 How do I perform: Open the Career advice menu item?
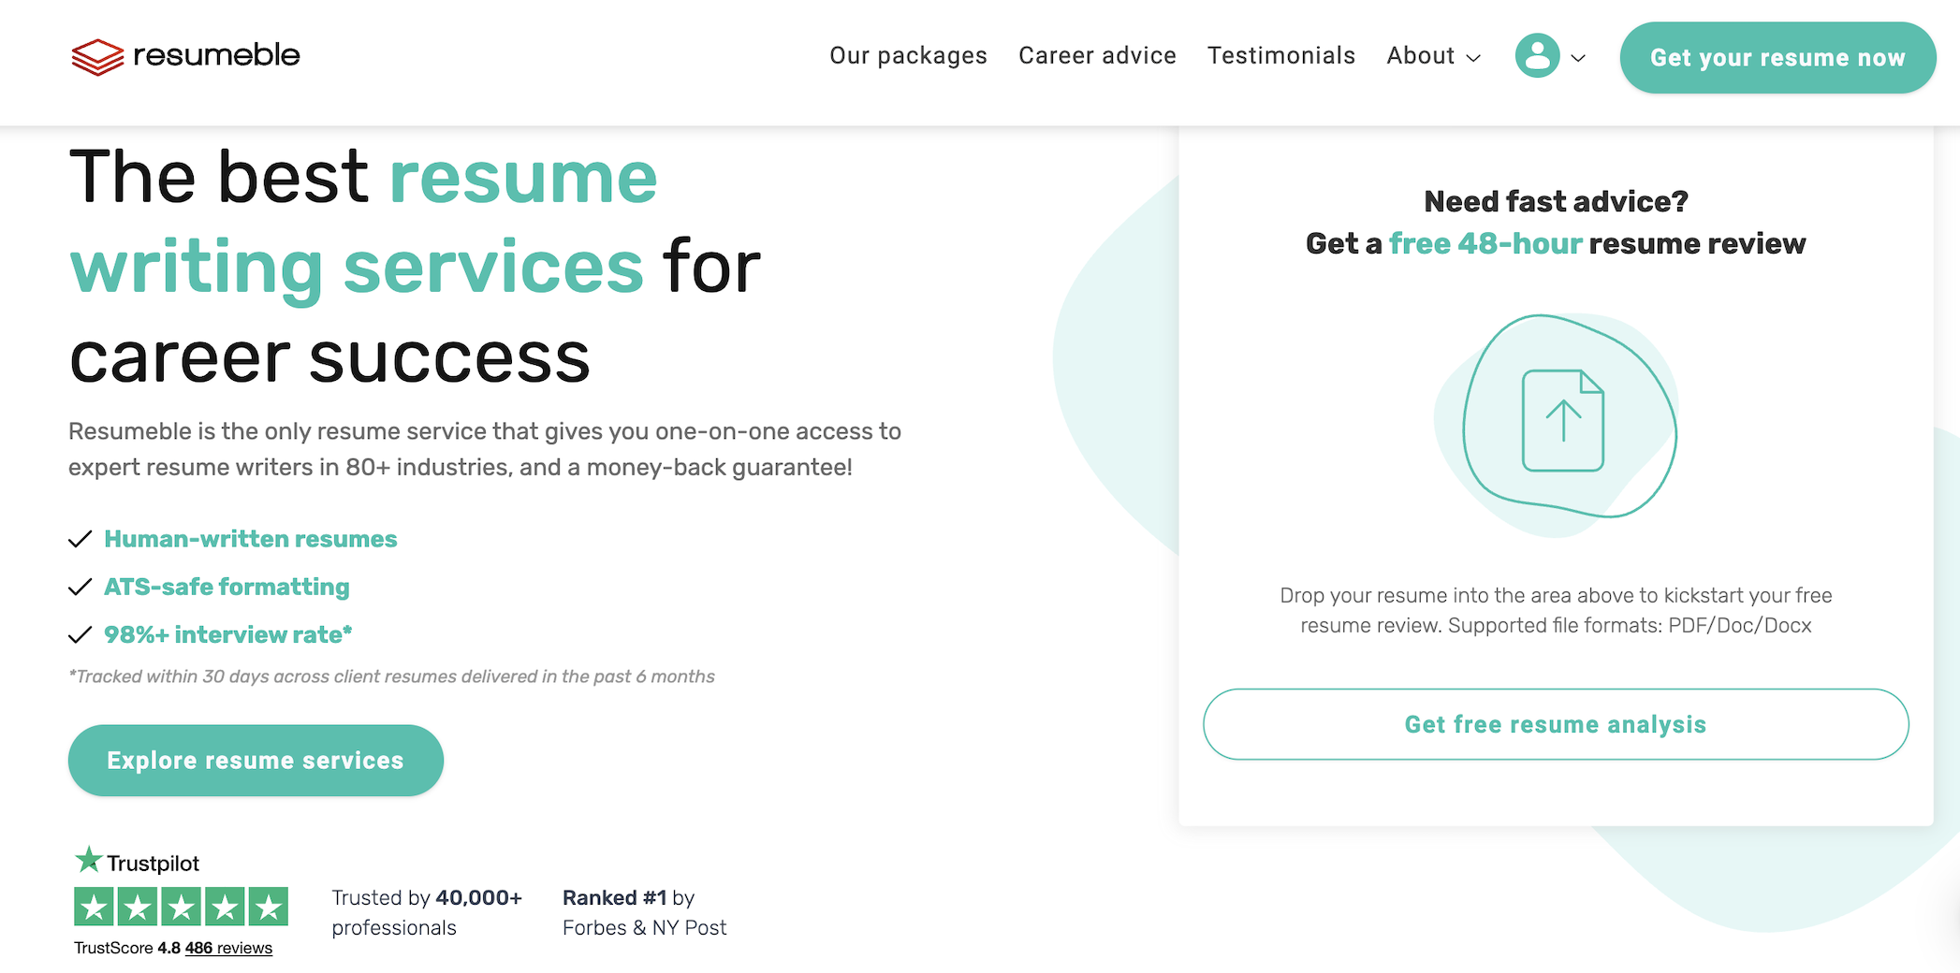[x=1097, y=56]
